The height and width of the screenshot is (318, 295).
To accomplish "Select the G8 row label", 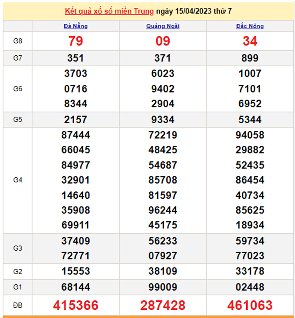I will [18, 41].
